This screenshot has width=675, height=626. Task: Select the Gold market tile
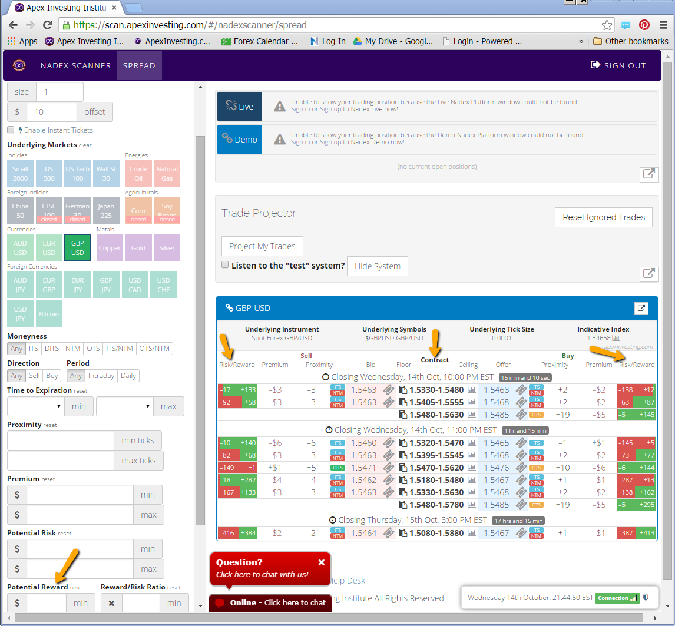click(138, 248)
